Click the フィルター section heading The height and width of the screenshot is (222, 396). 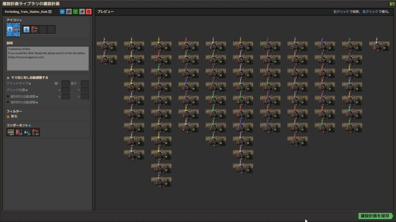[x=14, y=111]
